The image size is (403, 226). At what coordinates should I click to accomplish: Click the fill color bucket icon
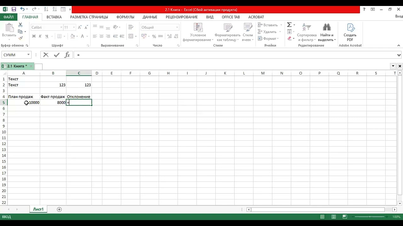[x=73, y=36]
